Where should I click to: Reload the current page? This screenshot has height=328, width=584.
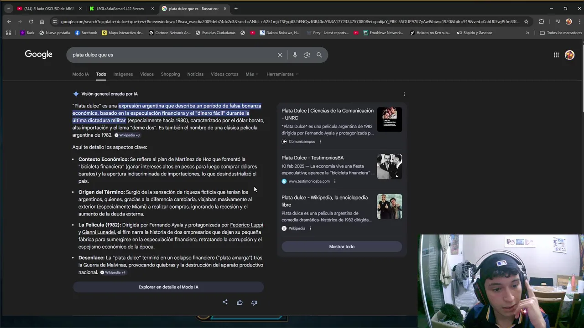point(31,21)
